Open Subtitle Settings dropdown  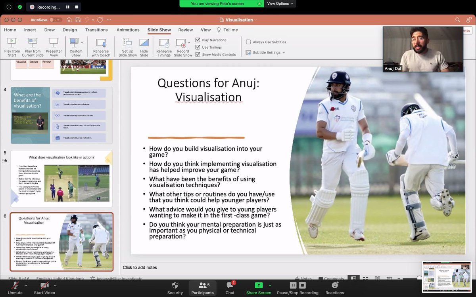tap(265, 52)
